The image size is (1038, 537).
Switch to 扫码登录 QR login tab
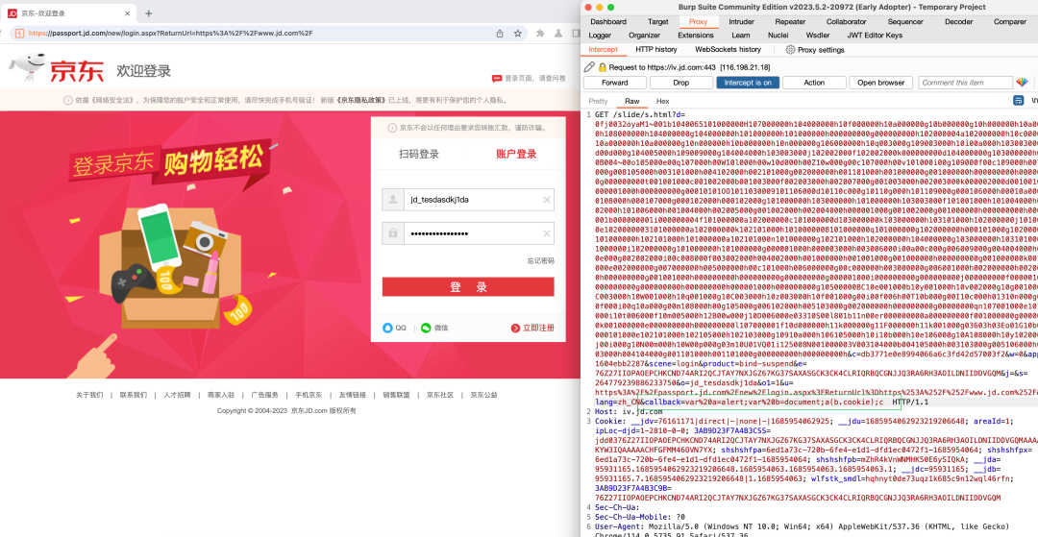(x=418, y=154)
